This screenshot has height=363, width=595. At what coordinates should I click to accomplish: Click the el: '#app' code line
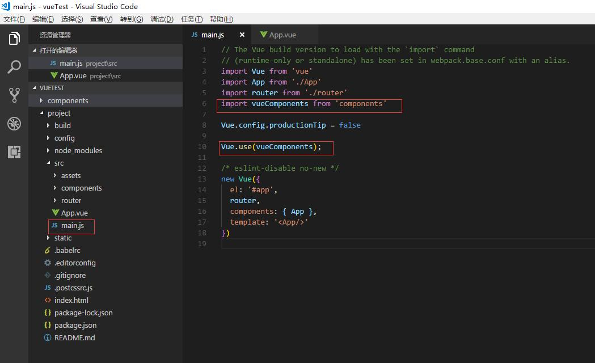click(x=254, y=189)
